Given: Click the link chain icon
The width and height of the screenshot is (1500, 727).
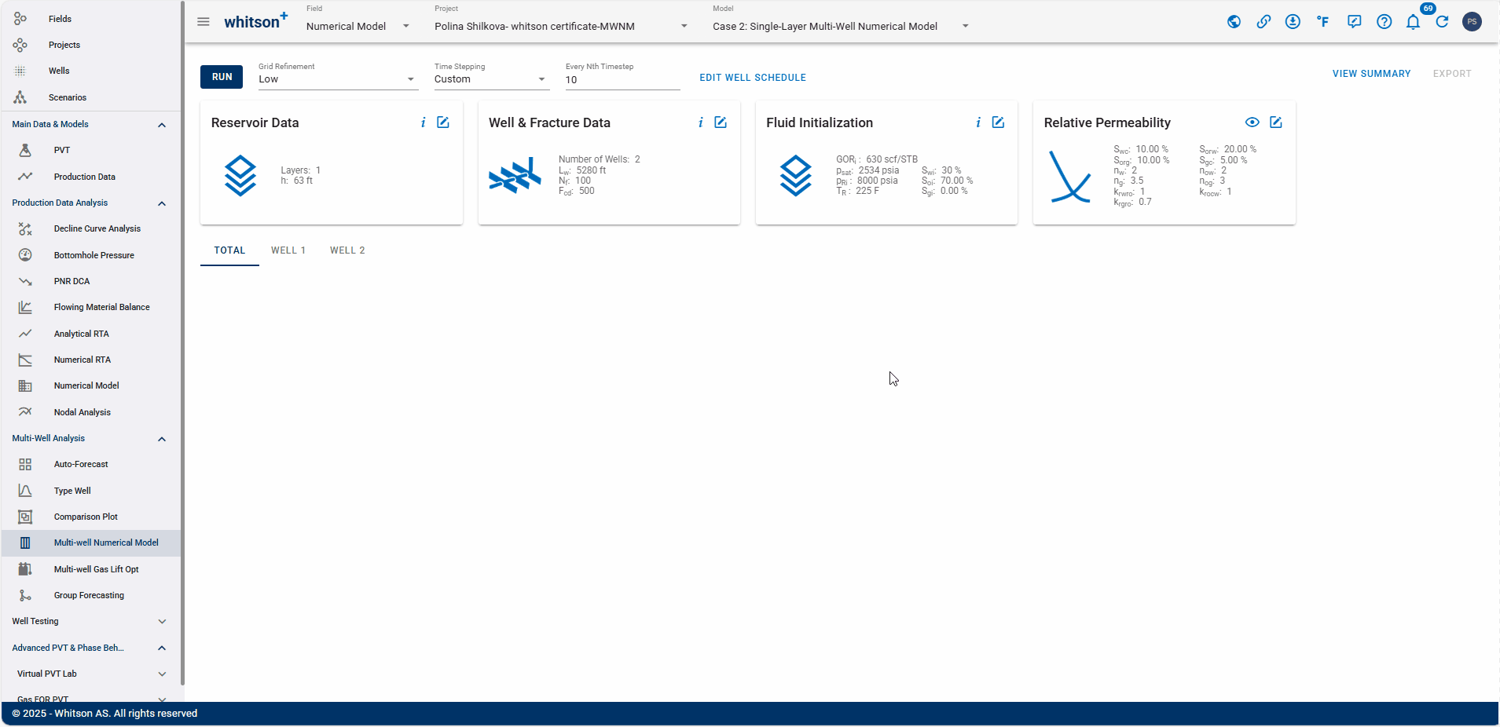Looking at the screenshot, I should 1263,22.
